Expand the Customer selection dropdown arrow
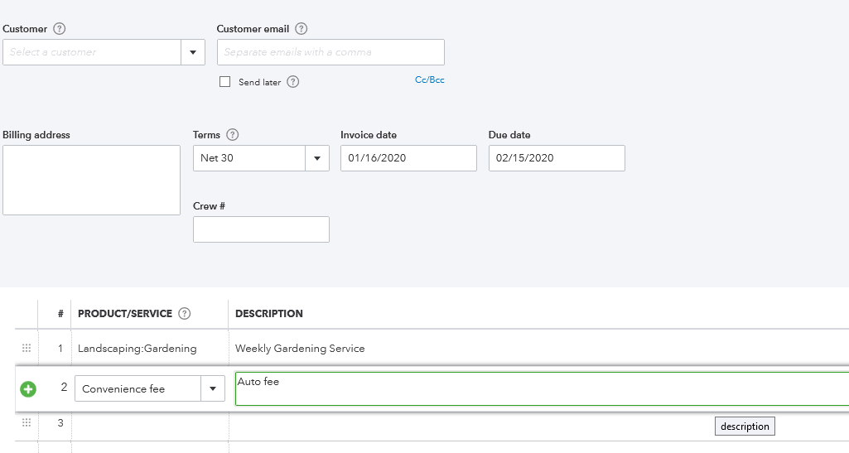Screen dimensions: 849x453 tap(193, 52)
